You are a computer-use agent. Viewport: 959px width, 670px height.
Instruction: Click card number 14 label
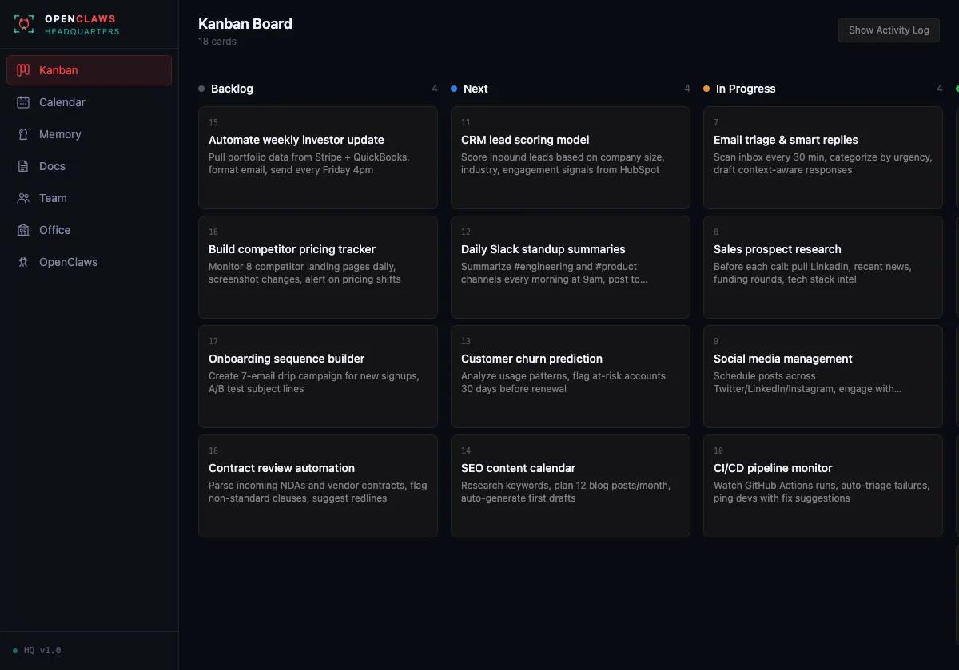pos(466,451)
